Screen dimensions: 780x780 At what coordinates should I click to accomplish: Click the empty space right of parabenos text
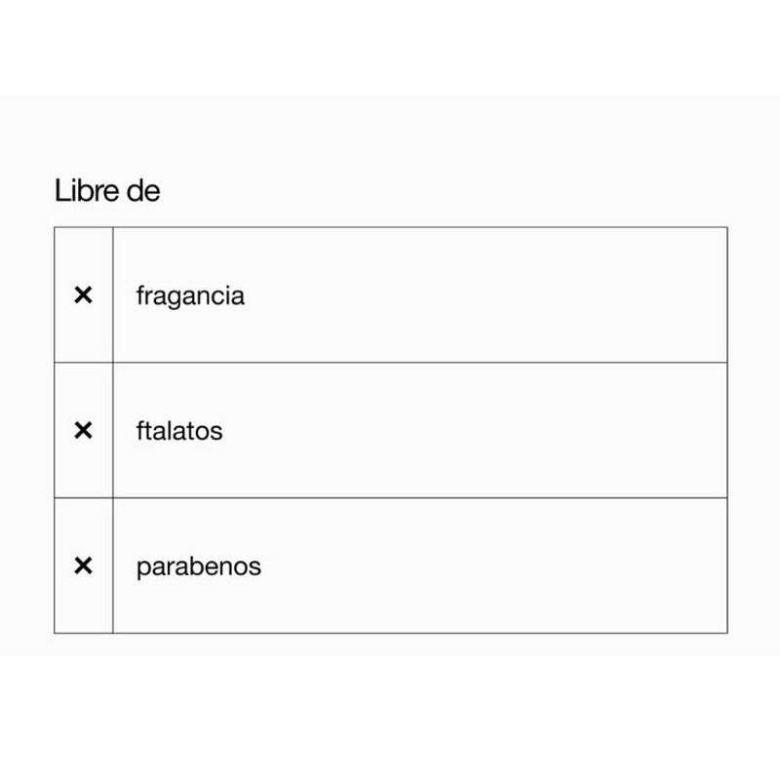click(x=487, y=565)
